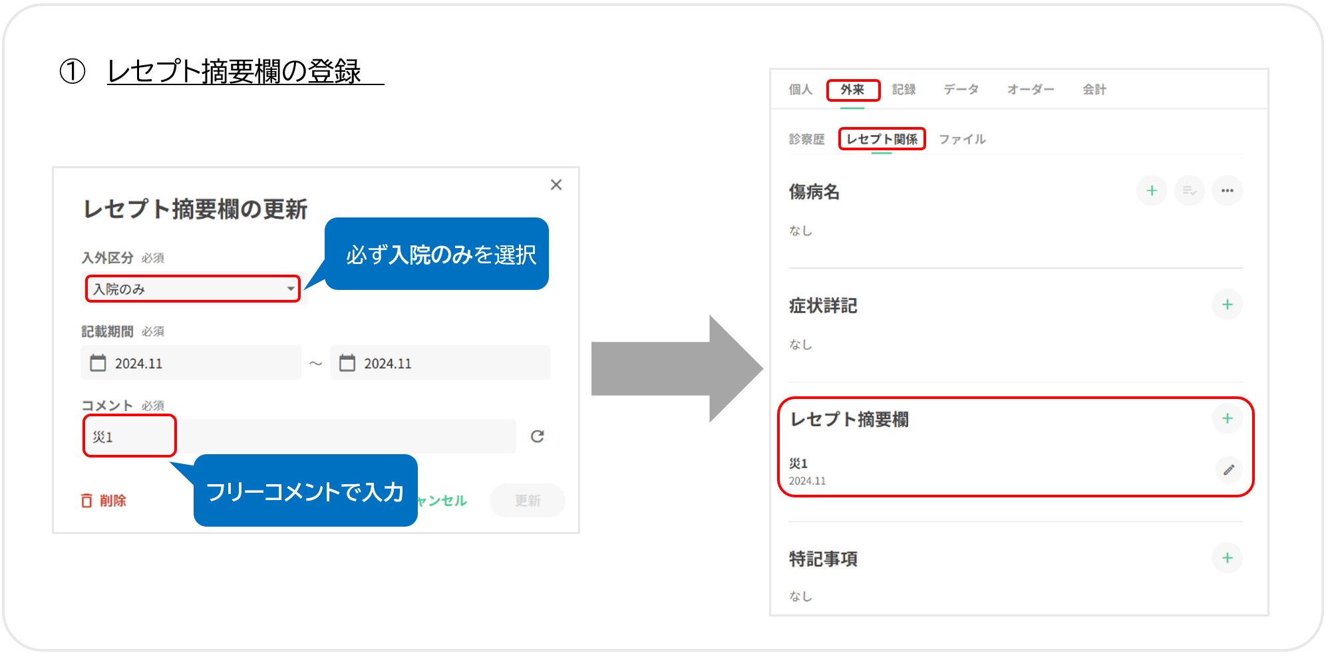
Task: Switch to the 外来 tab
Action: [852, 89]
